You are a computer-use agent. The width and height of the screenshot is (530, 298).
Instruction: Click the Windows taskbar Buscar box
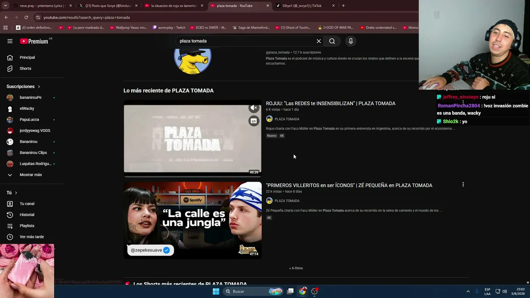tap(253, 291)
